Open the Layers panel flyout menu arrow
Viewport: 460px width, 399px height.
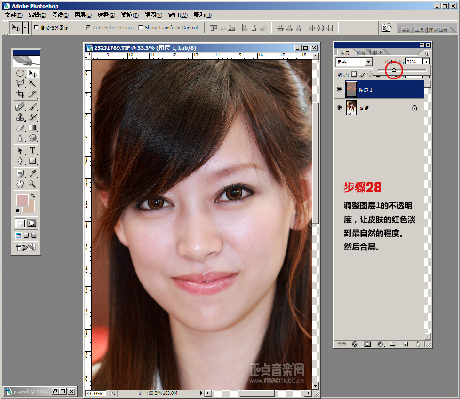click(x=427, y=53)
